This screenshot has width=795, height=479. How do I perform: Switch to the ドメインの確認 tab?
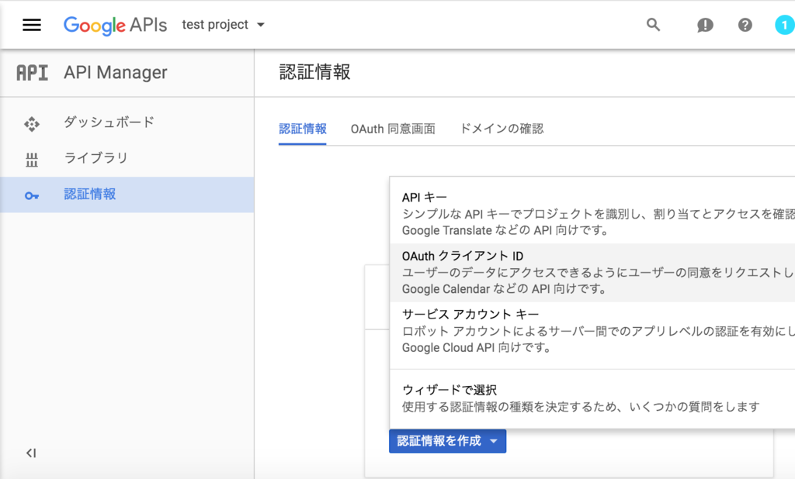click(x=502, y=129)
